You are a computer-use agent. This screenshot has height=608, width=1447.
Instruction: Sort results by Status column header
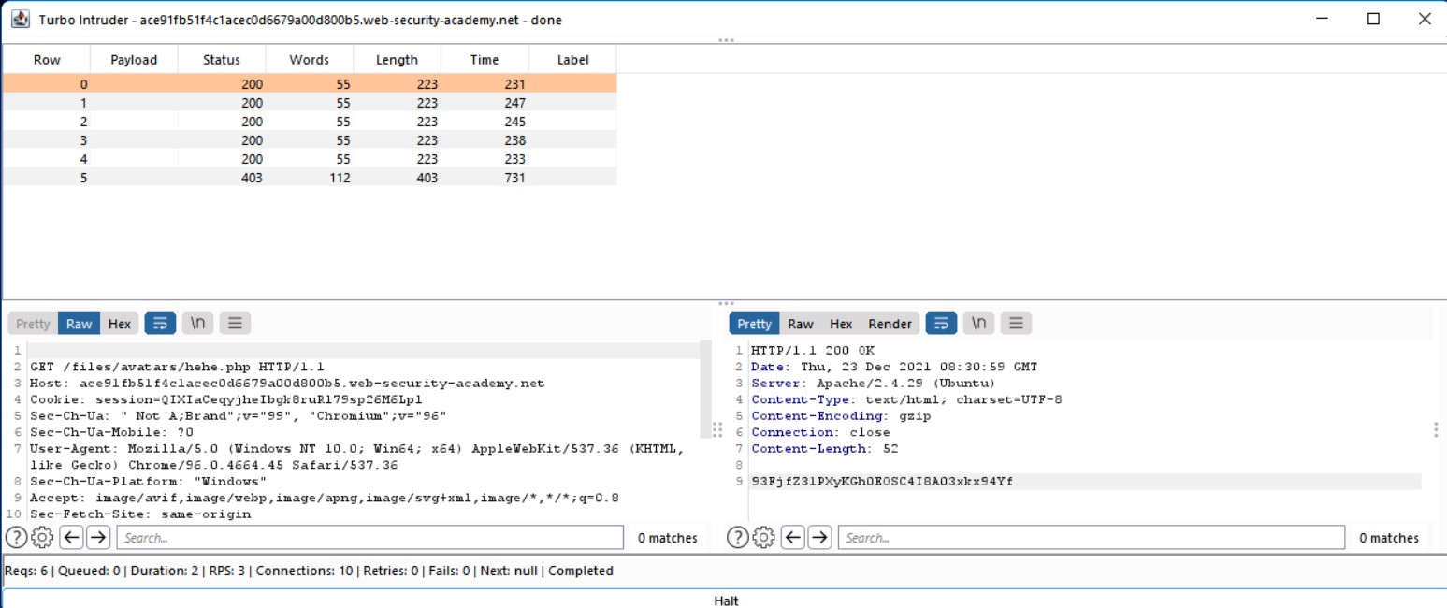[x=222, y=60]
